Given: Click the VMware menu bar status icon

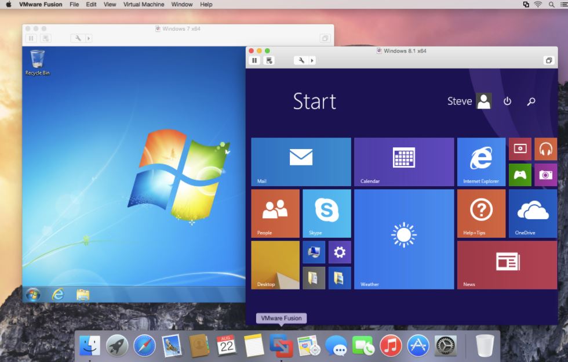Looking at the screenshot, I should click(x=526, y=5).
